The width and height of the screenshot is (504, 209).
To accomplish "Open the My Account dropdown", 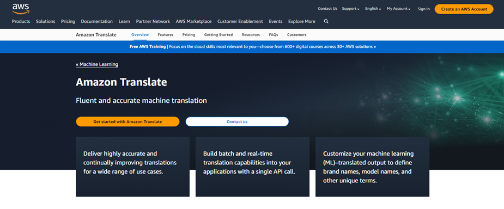I will 399,9.
